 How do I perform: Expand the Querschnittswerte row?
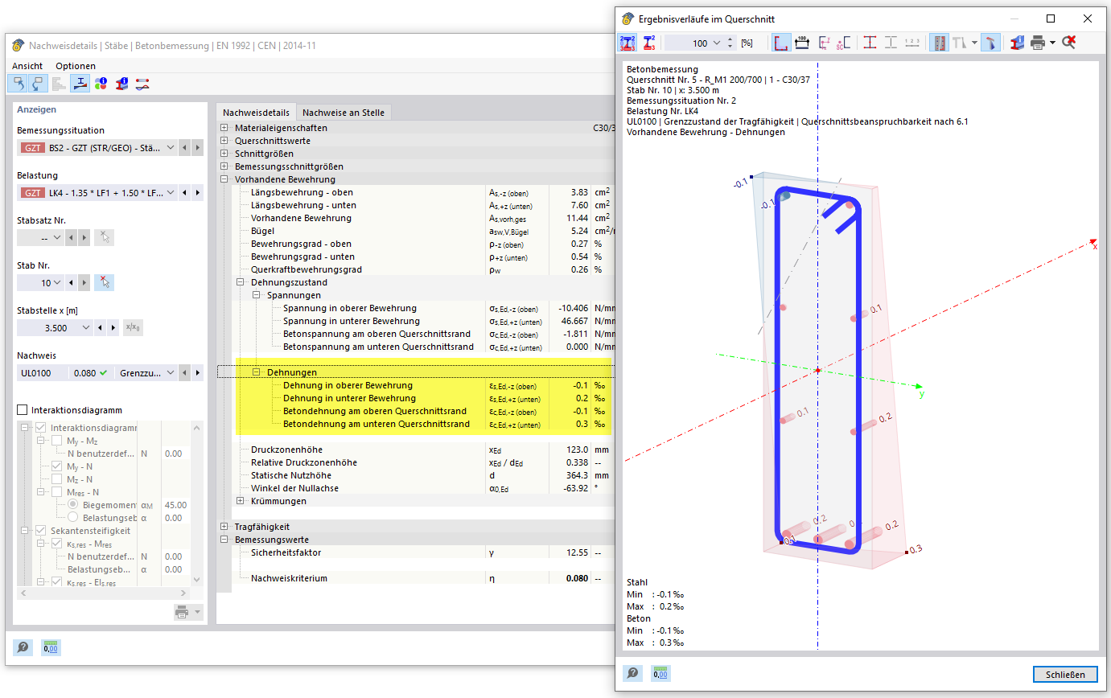point(224,141)
